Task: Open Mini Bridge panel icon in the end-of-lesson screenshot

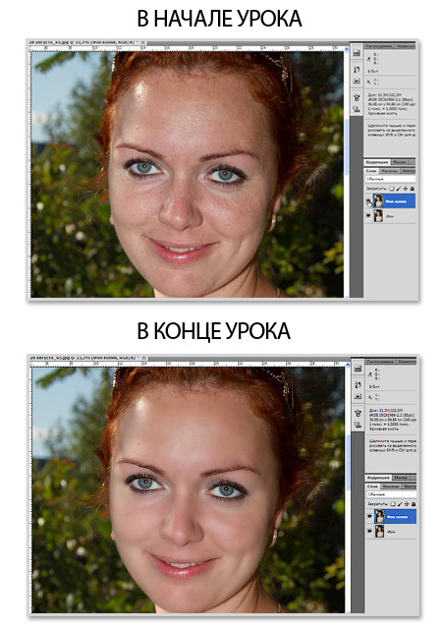Action: [x=358, y=369]
